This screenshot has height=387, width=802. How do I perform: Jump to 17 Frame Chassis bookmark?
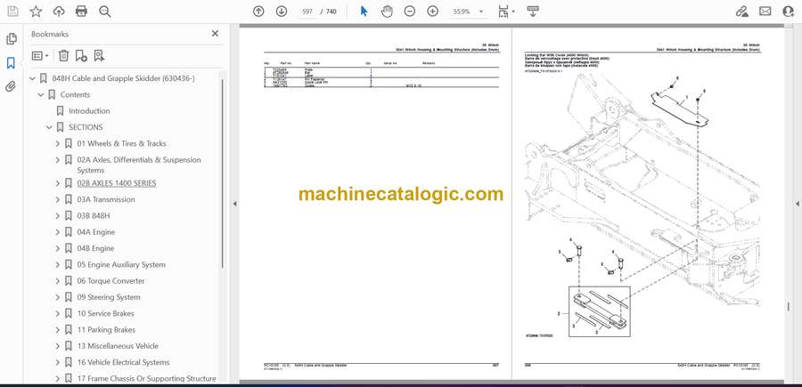[146, 379]
